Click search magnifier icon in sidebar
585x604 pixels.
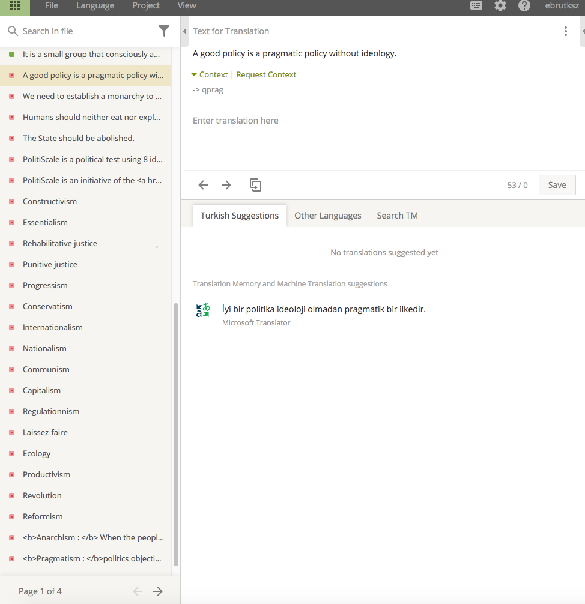coord(13,31)
